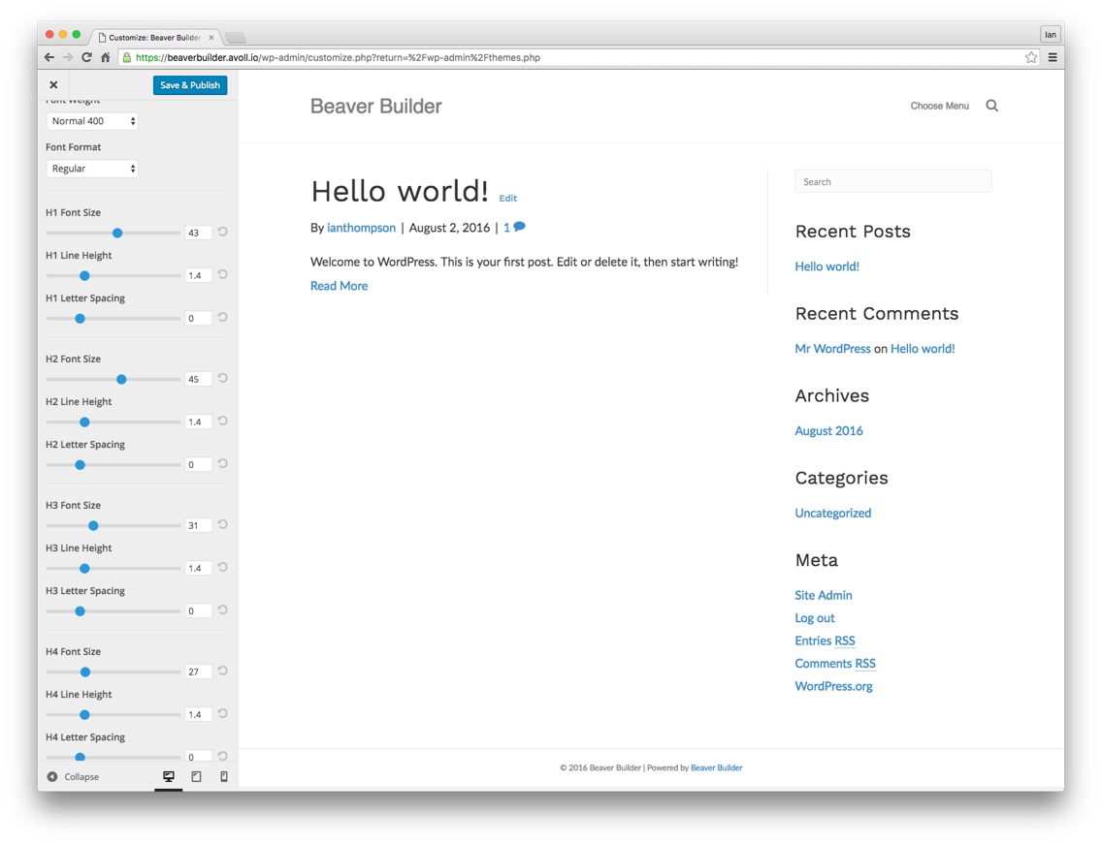Click the H2 Font Size value field
This screenshot has height=844, width=1102.
tap(198, 379)
